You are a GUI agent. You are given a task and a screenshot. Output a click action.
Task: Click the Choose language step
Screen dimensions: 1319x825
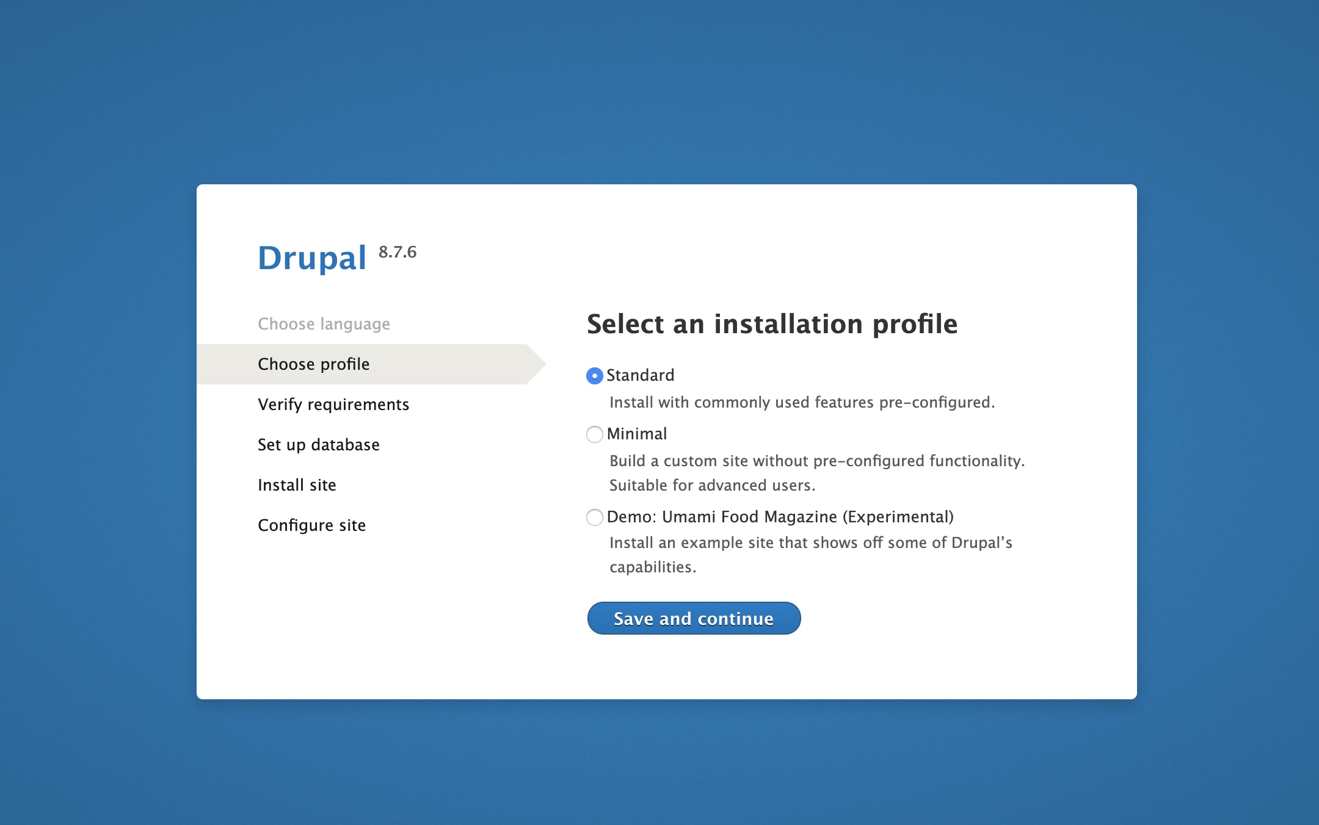click(x=324, y=324)
